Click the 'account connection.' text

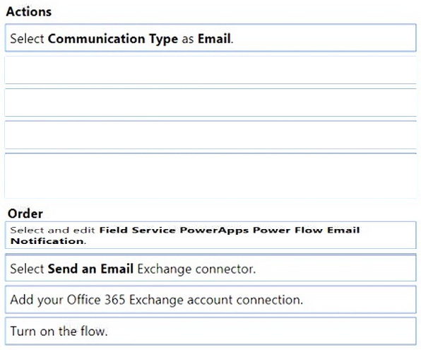click(x=245, y=300)
